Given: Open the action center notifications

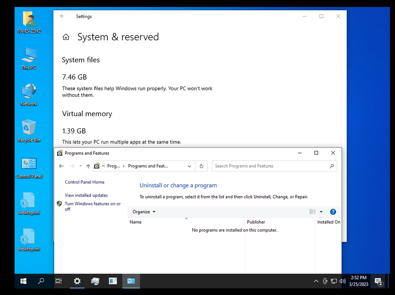Looking at the screenshot, I should 379,282.
